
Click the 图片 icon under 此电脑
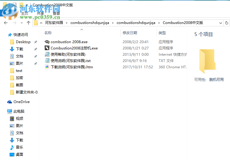point(12,126)
